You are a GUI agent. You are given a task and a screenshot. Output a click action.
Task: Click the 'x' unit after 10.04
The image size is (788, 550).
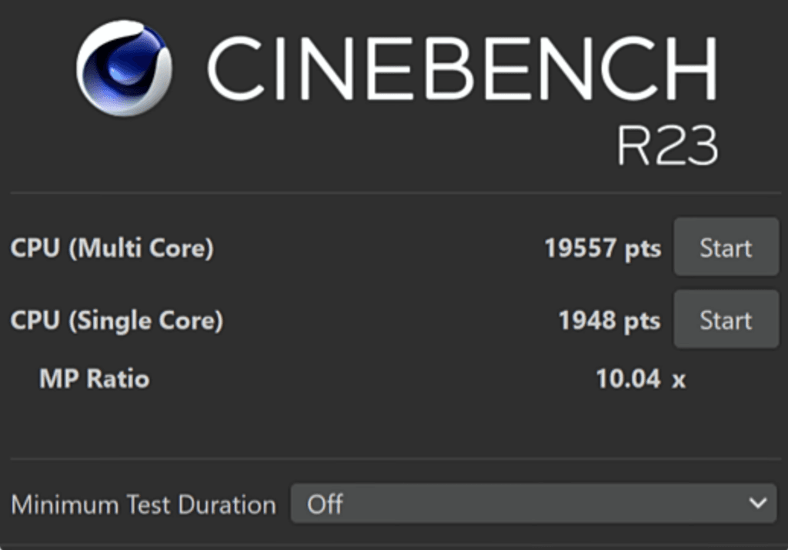point(678,380)
